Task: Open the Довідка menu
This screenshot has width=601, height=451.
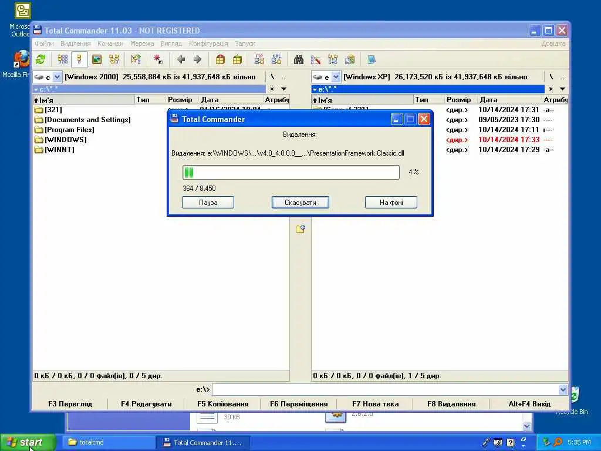Action: (553, 43)
